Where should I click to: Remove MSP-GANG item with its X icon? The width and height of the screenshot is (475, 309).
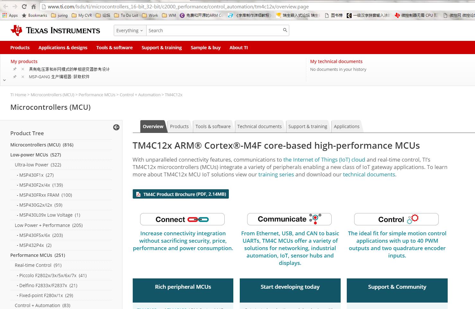click(23, 77)
